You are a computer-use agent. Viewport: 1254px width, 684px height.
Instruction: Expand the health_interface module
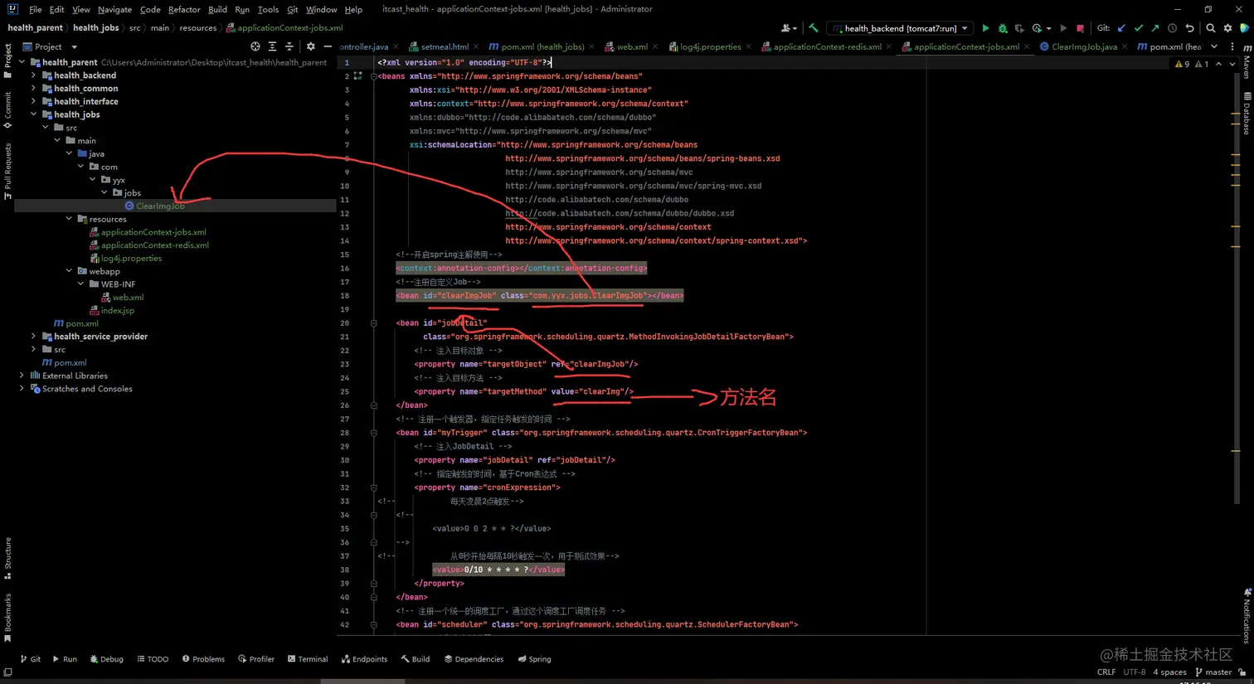coord(33,101)
